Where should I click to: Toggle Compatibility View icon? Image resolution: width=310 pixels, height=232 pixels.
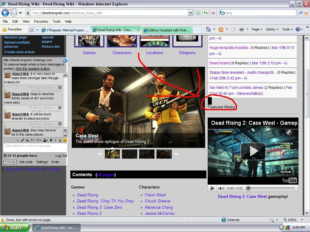tap(198, 13)
